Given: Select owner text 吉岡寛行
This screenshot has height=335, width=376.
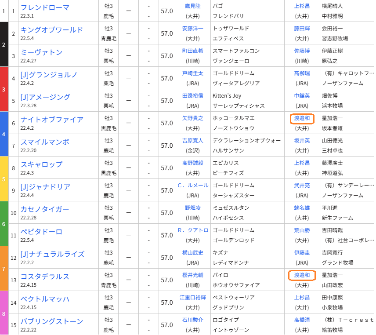Looking at the screenshot, I should [332, 252].
